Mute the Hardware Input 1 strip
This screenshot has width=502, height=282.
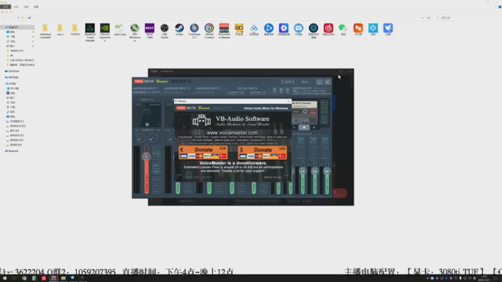tap(156, 191)
